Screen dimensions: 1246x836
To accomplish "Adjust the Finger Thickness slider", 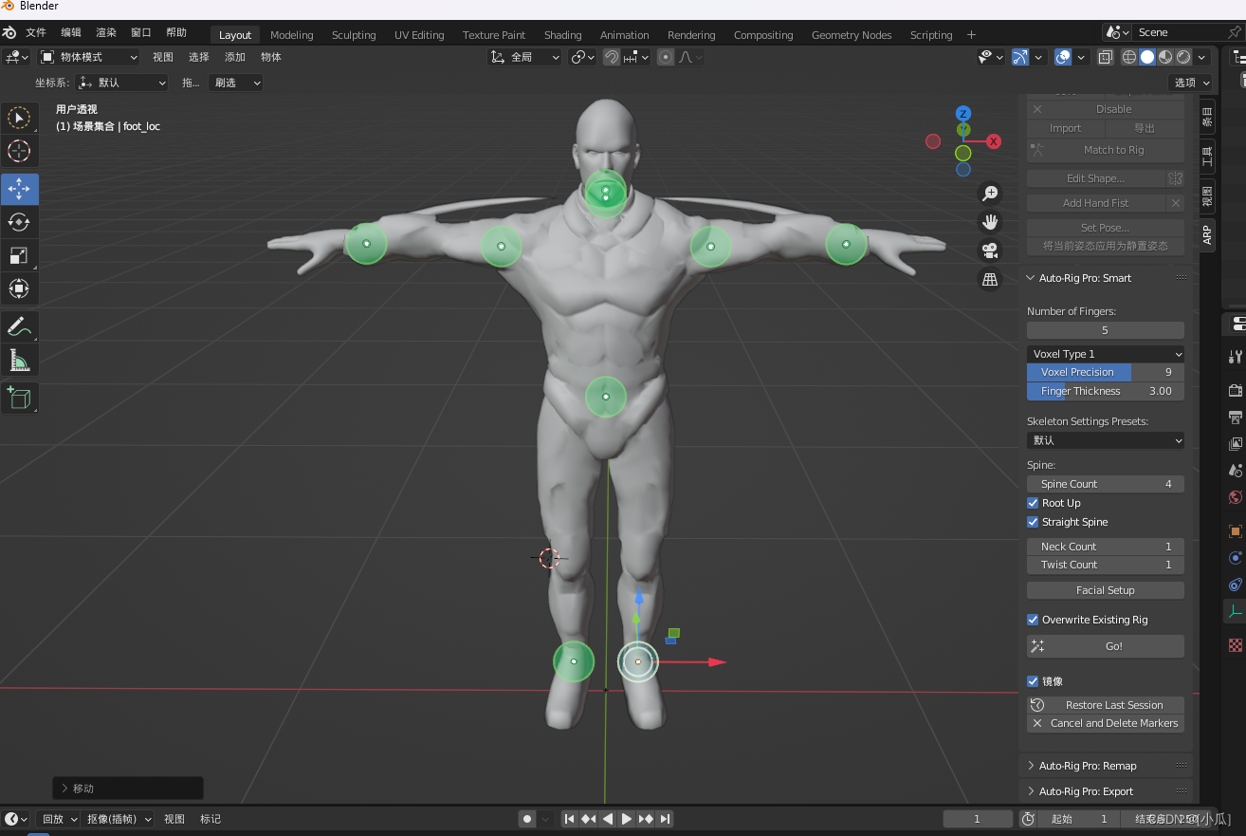I will pyautogui.click(x=1106, y=391).
